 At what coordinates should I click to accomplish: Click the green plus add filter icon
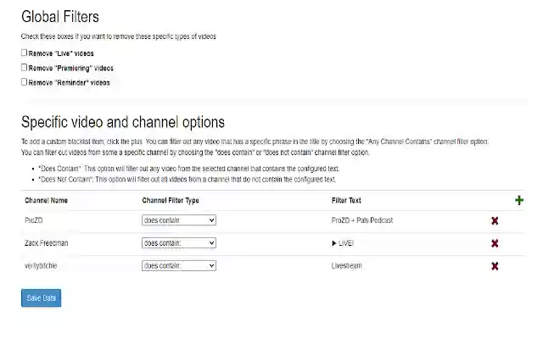coord(518,200)
